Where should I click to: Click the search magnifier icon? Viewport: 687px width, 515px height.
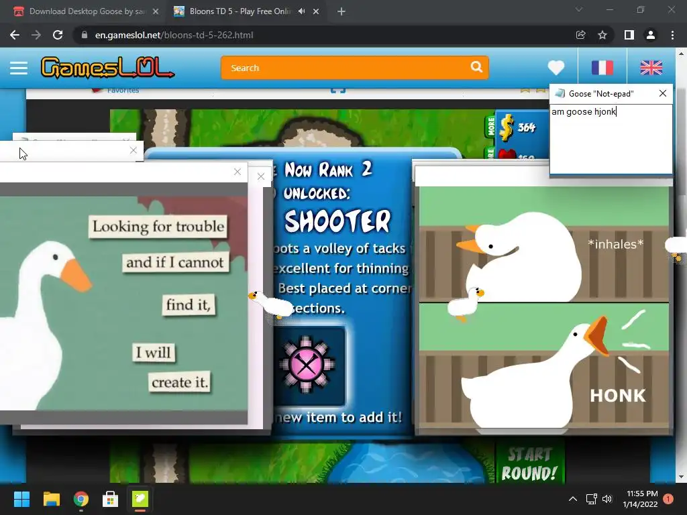click(x=476, y=67)
